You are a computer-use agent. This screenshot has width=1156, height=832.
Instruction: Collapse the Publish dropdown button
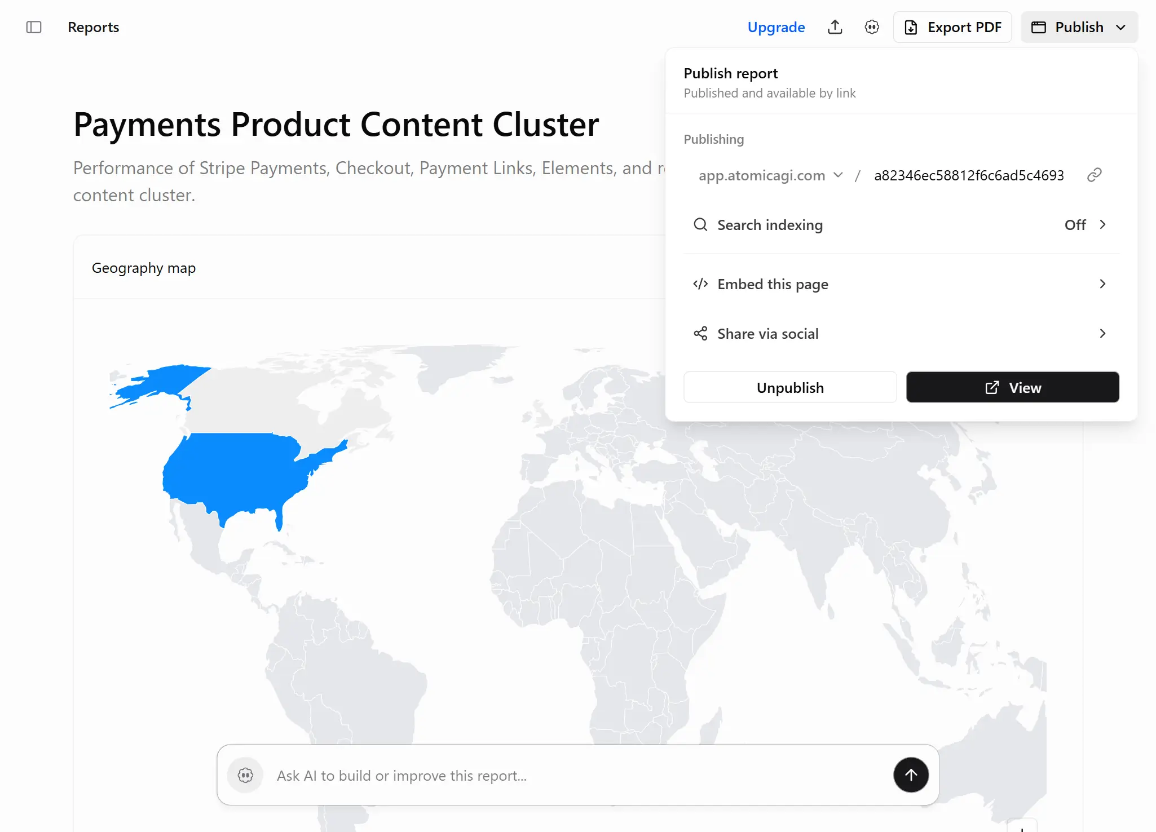(x=1079, y=27)
